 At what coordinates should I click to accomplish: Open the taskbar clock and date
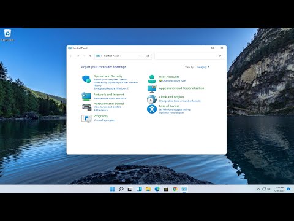click(x=279, y=189)
